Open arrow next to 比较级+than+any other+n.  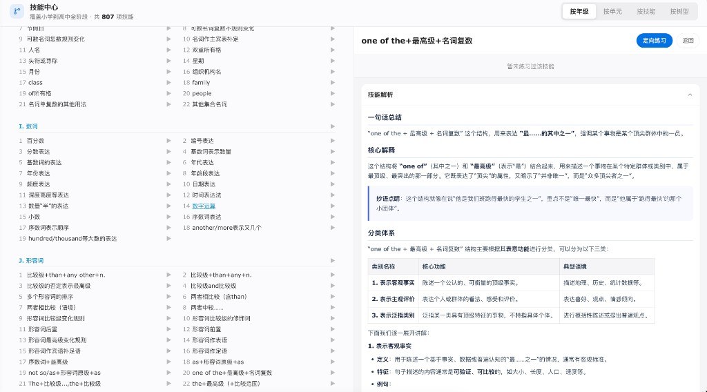coord(168,275)
